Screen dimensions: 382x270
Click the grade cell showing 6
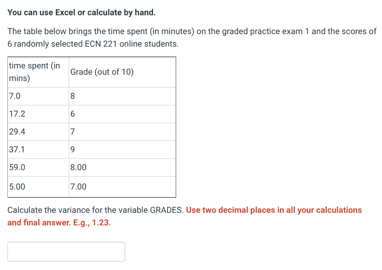coord(122,114)
